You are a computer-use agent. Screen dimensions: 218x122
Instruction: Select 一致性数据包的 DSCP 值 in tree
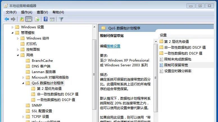point(56,100)
